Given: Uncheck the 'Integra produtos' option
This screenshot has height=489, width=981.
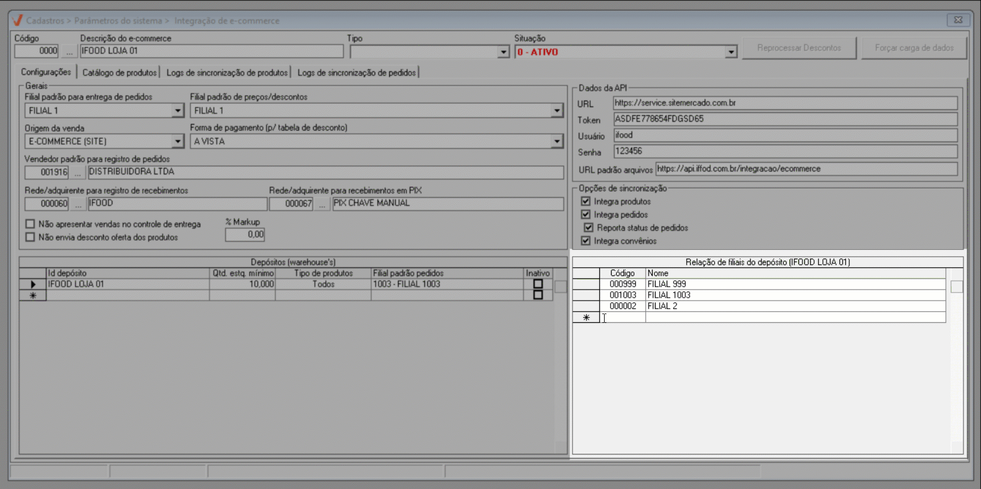Looking at the screenshot, I should pyautogui.click(x=585, y=201).
